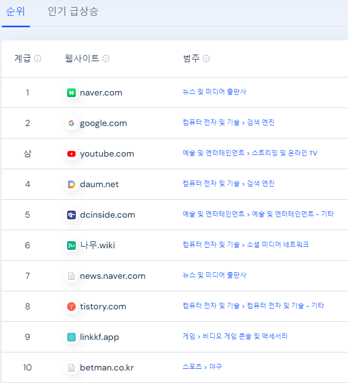This screenshot has height=383, width=348.
Task: Click the daum.net D favicon
Action: click(71, 184)
